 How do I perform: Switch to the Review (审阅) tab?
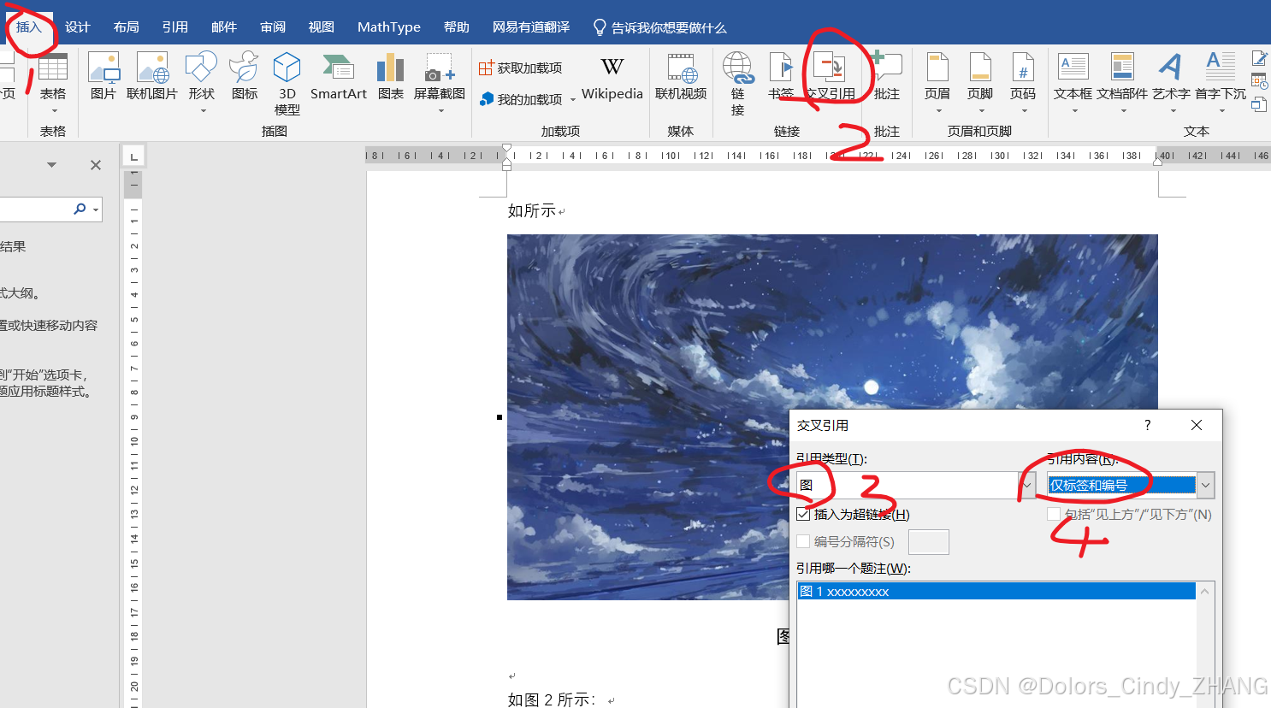click(x=272, y=27)
